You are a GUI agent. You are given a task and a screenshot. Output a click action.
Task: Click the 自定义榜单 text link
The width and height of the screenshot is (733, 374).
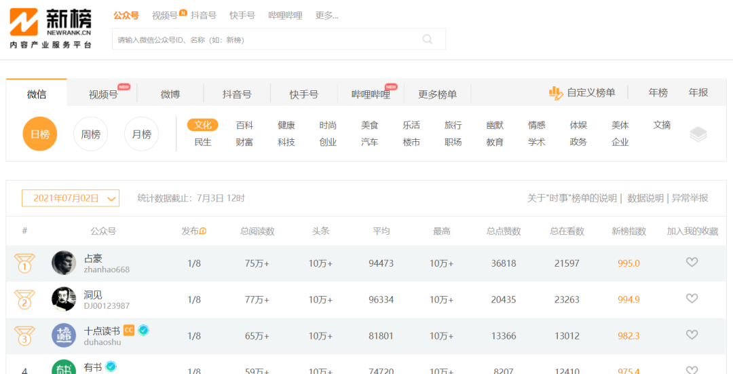tap(591, 92)
